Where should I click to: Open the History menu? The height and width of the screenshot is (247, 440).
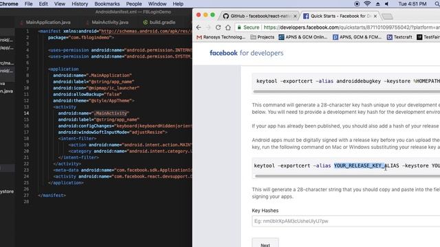click(80, 4)
